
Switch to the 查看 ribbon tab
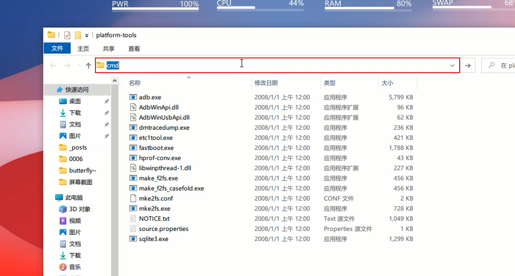134,49
